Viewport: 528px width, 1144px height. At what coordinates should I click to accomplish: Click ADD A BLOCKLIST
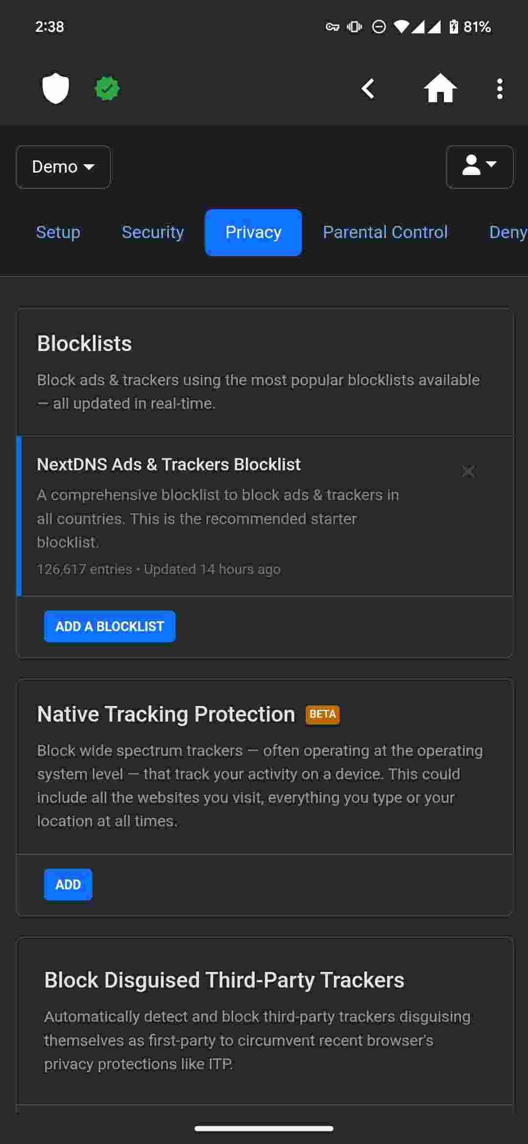(109, 626)
